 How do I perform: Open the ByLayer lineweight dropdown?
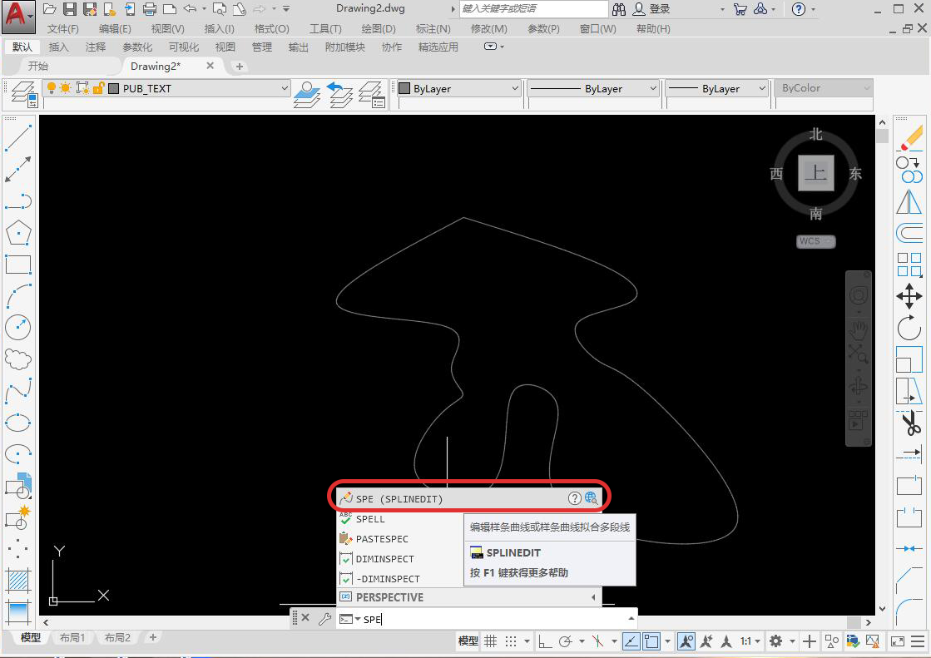point(762,88)
